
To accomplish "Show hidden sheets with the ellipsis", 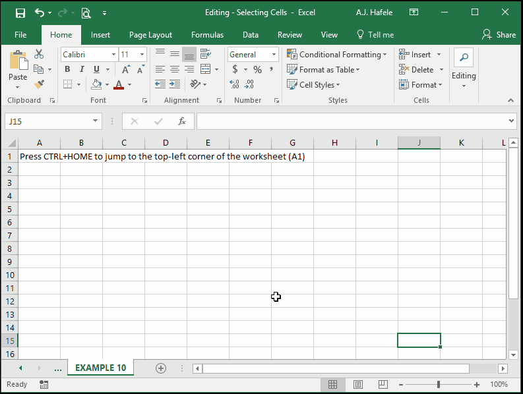I will coord(57,368).
